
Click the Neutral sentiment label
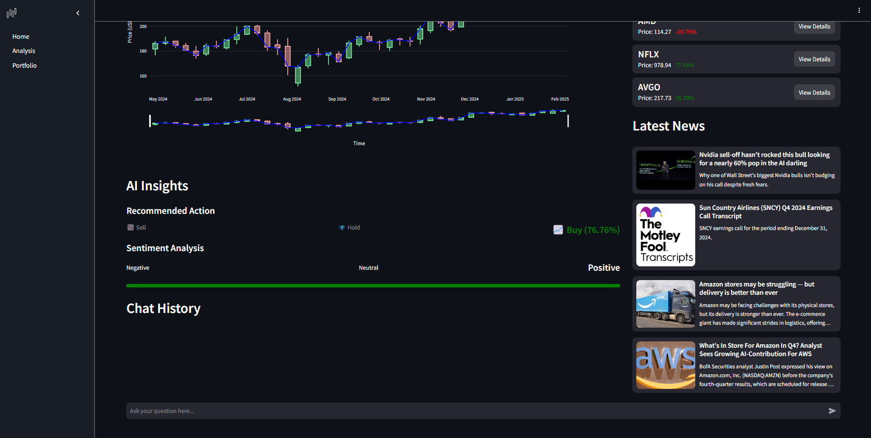click(x=369, y=268)
